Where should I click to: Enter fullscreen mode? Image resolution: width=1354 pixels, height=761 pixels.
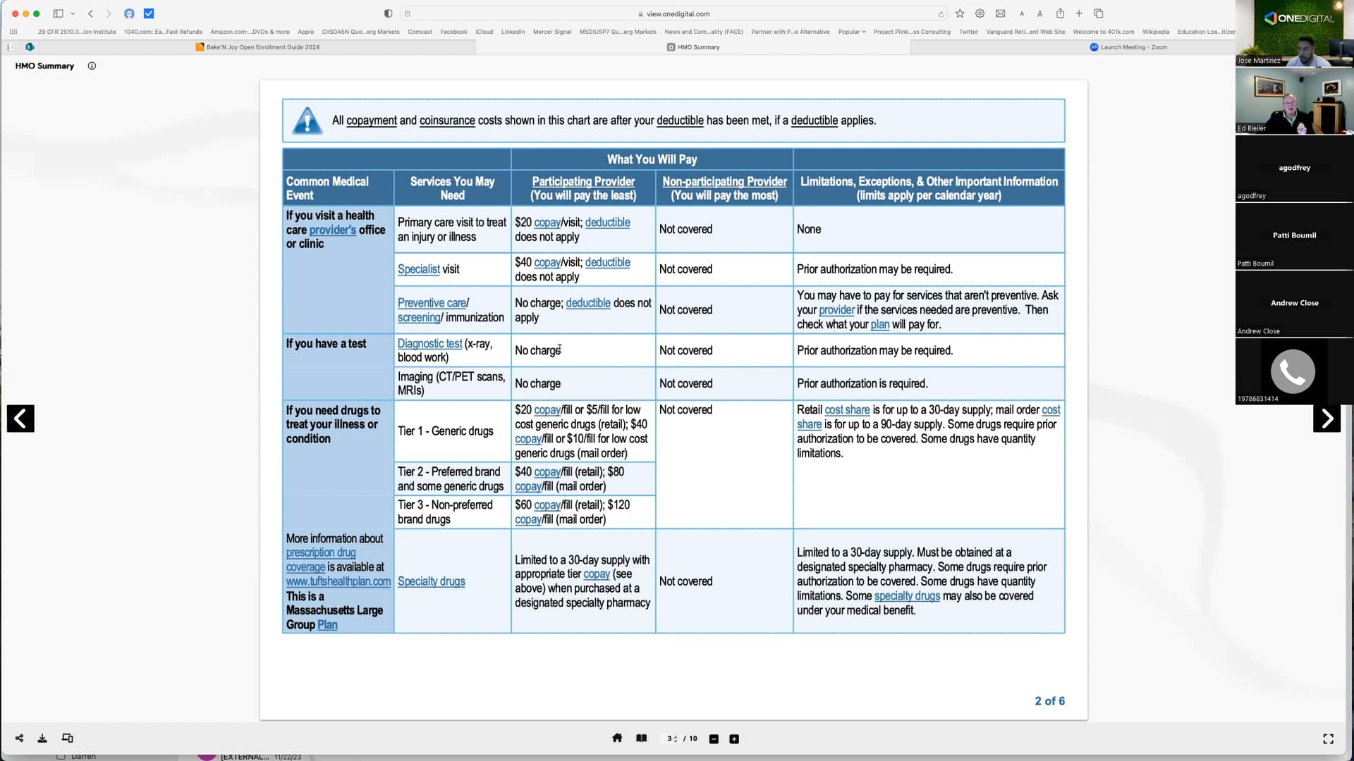pos(1328,738)
